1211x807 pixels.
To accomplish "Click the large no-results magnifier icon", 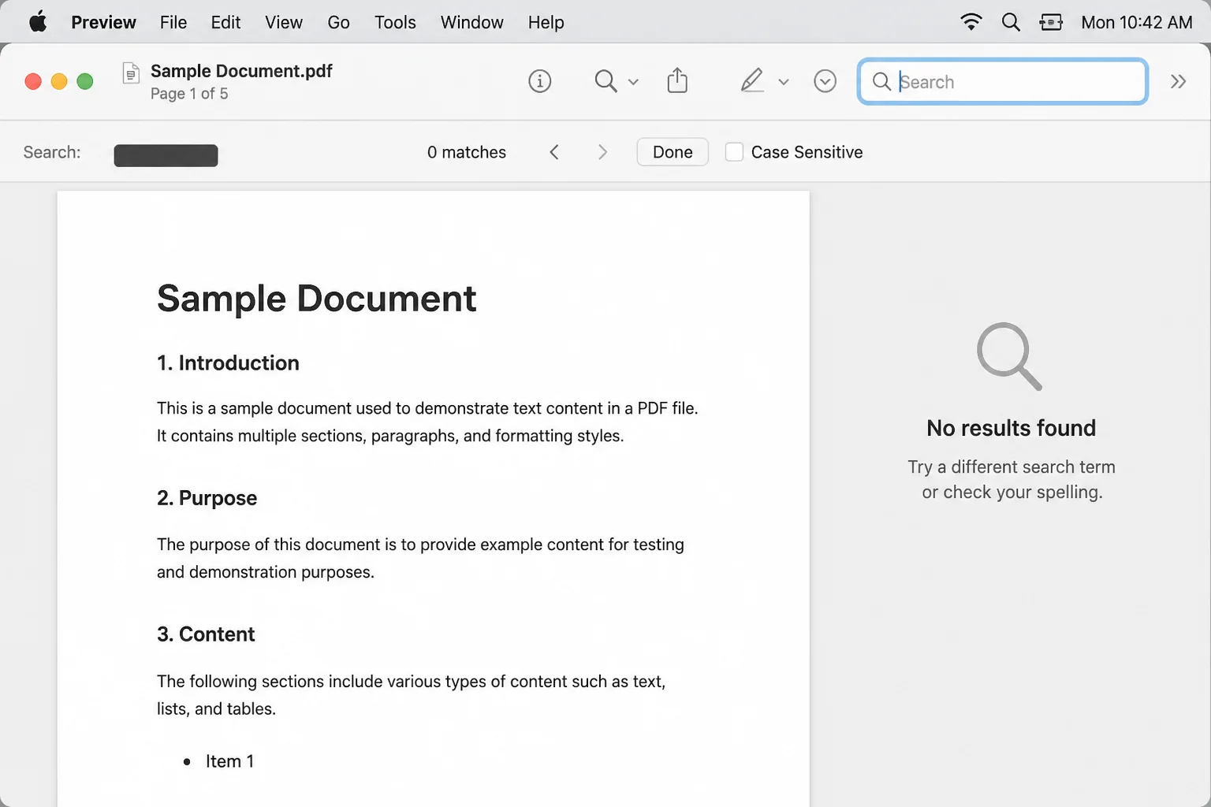I will click(1010, 355).
